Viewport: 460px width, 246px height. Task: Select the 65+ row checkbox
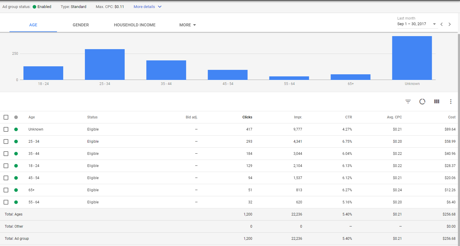tap(6, 190)
